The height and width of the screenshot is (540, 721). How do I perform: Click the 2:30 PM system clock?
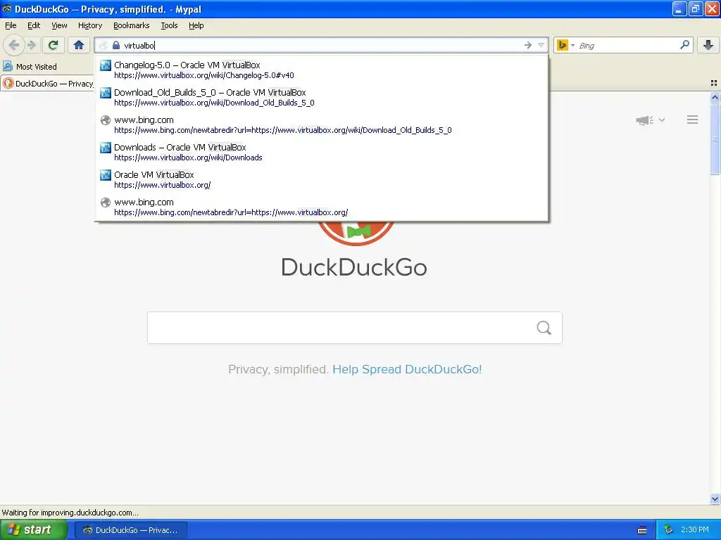point(694,529)
